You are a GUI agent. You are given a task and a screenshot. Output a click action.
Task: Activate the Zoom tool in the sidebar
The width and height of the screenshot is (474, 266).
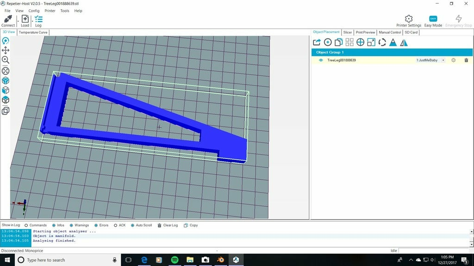click(6, 60)
